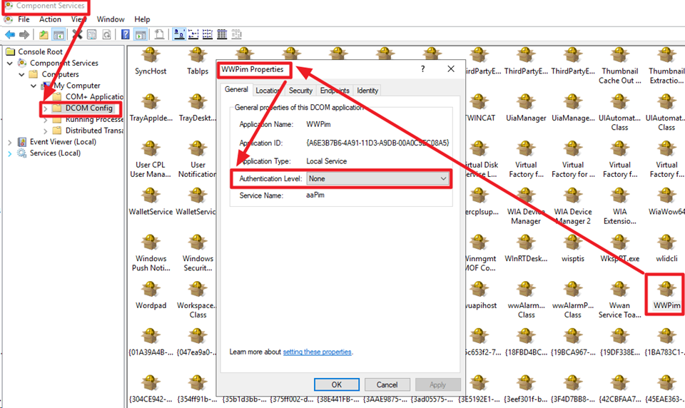The width and height of the screenshot is (685, 408).
Task: Click the Back arrow in the toolbar
Action: 10,34
